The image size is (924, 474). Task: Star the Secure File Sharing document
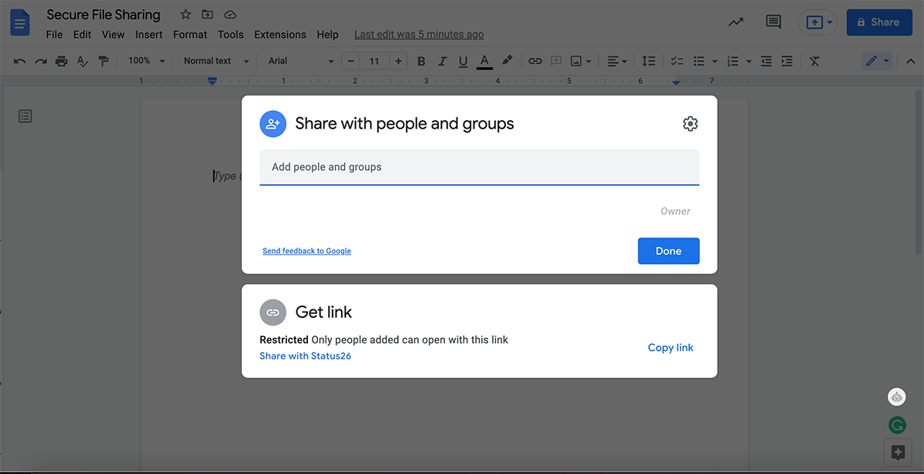(x=186, y=15)
